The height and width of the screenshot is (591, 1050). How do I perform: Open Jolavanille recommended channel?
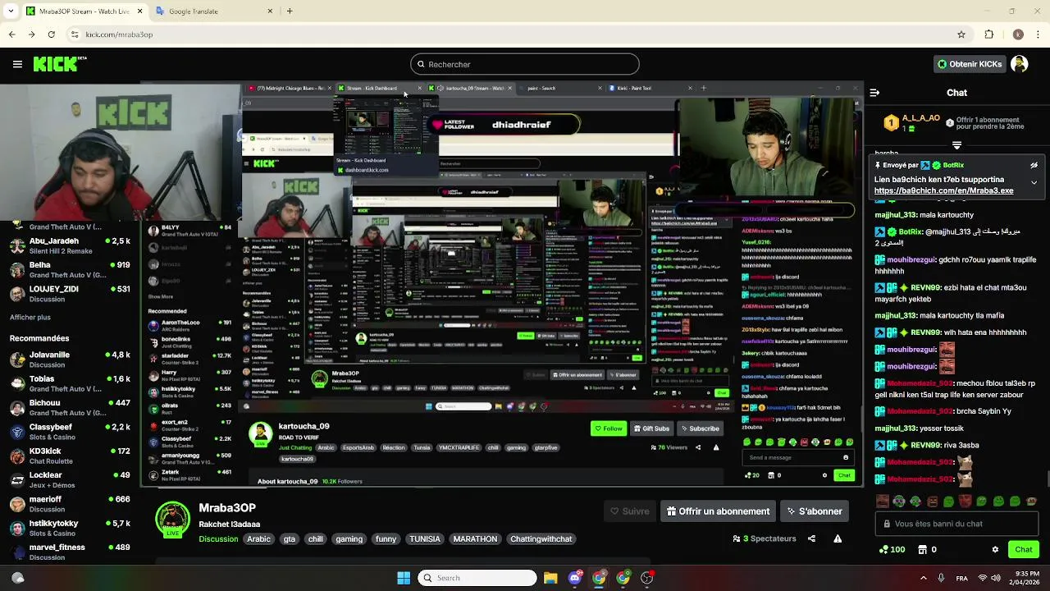[70, 360]
